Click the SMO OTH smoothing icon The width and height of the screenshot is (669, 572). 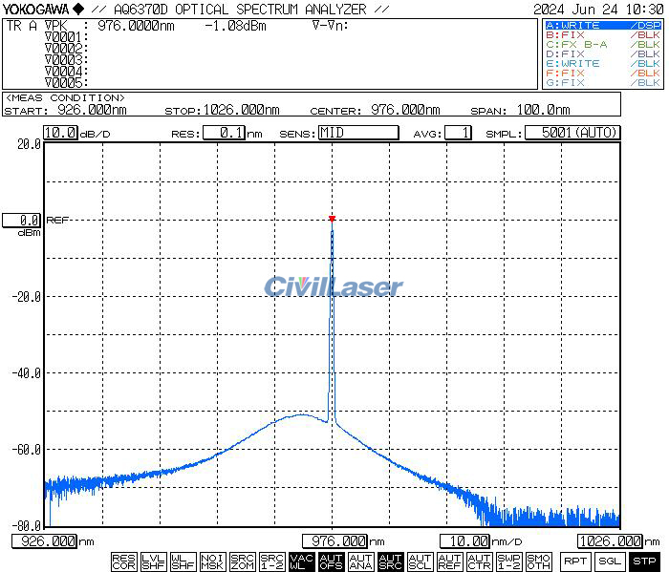538,561
